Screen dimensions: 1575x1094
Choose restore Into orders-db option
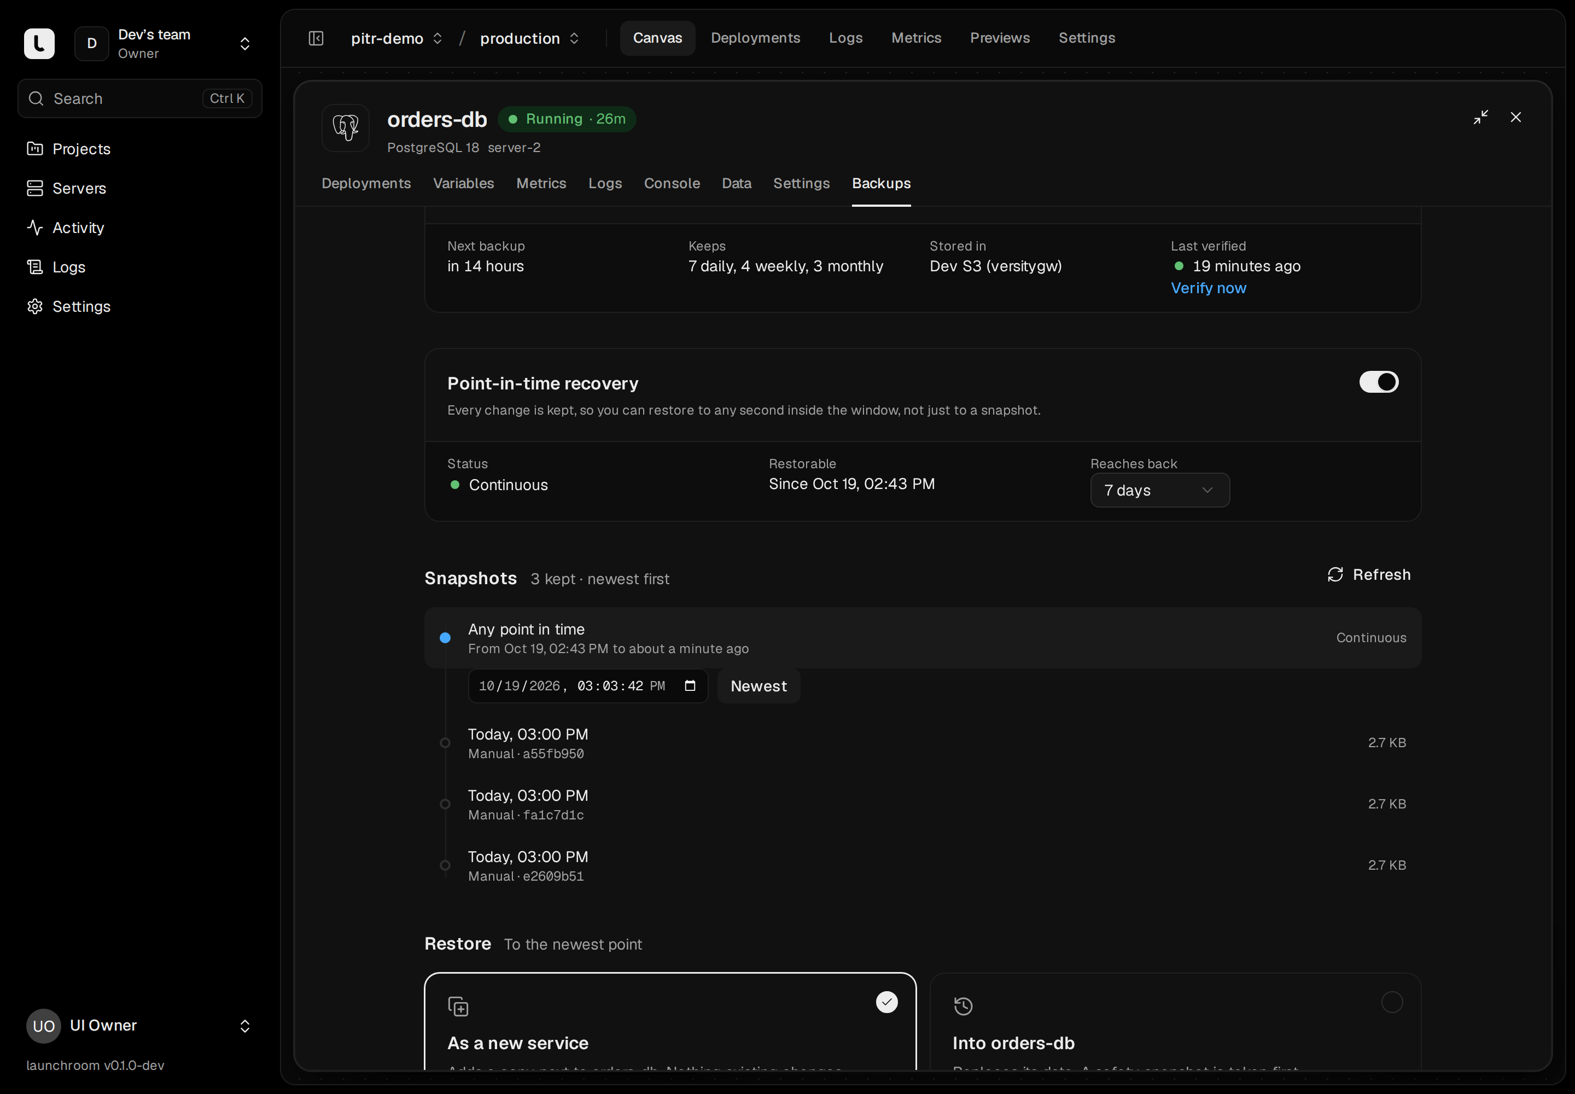(1175, 1022)
